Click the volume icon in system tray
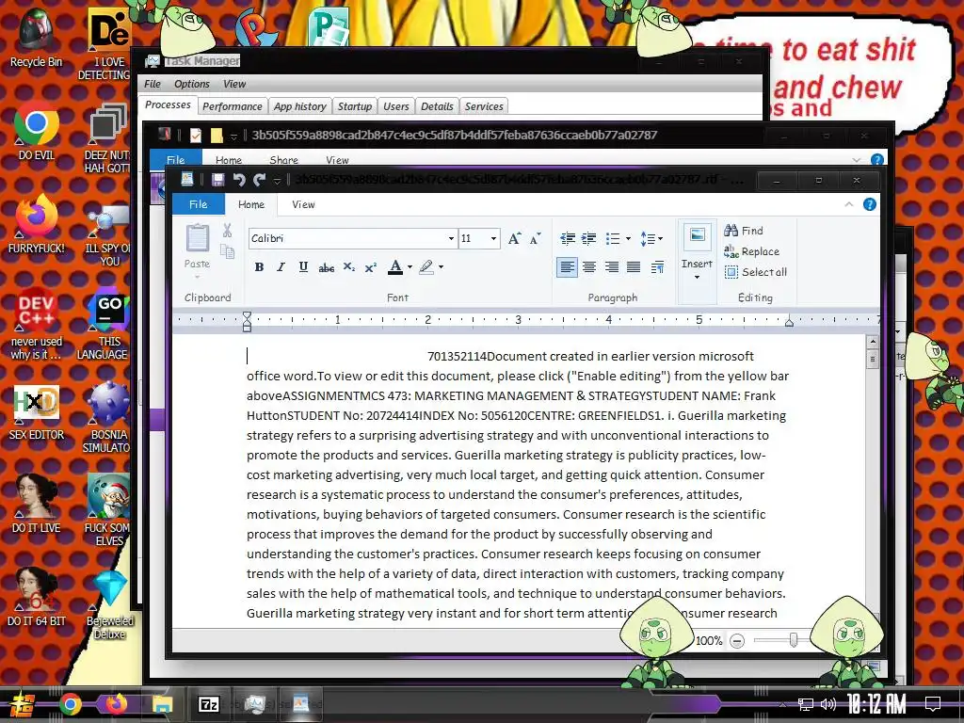This screenshot has height=723, width=964. [x=827, y=704]
